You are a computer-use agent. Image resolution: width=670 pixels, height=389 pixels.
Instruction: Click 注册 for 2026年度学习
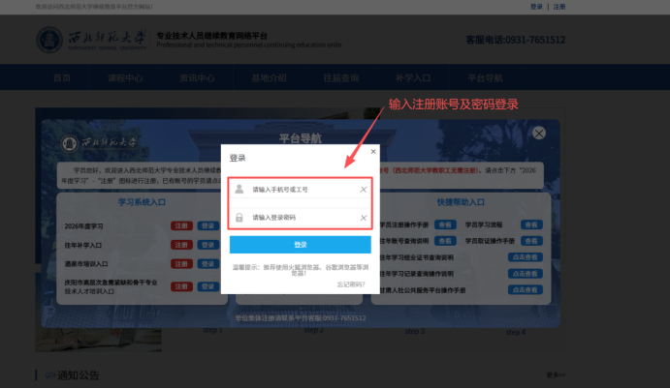coord(181,226)
